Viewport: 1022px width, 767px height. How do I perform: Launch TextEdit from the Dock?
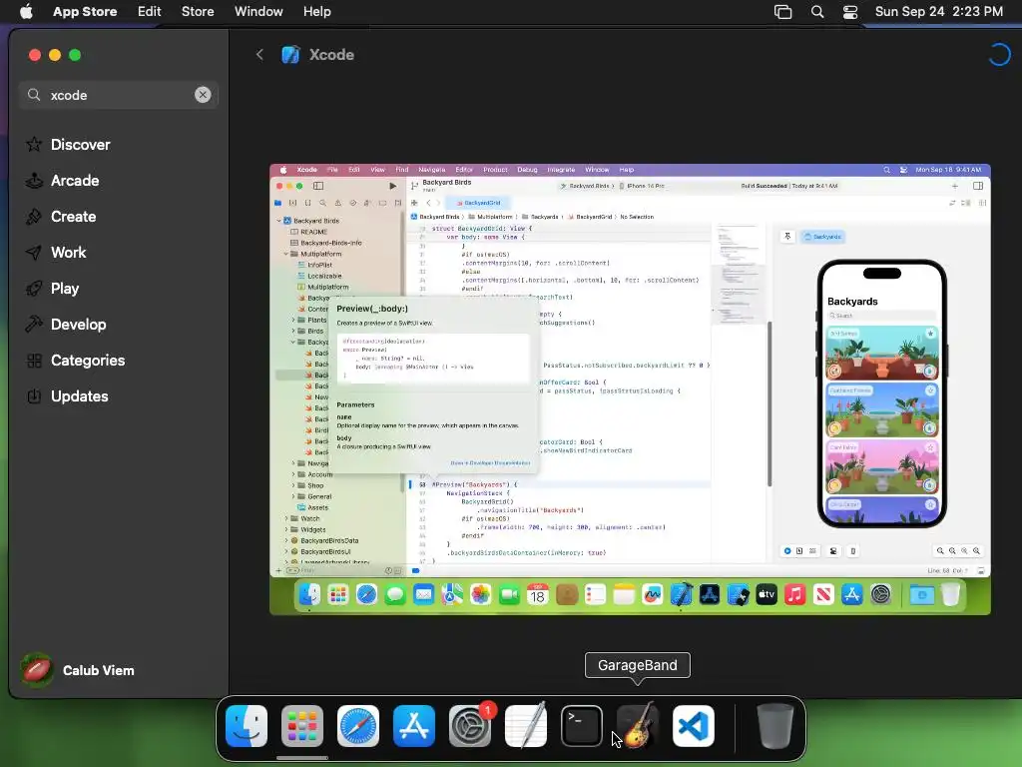(526, 726)
